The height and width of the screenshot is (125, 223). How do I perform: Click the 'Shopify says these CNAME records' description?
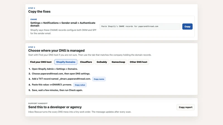(x=63, y=32)
